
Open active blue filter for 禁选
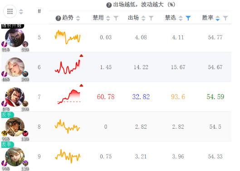pyautogui.click(x=188, y=18)
